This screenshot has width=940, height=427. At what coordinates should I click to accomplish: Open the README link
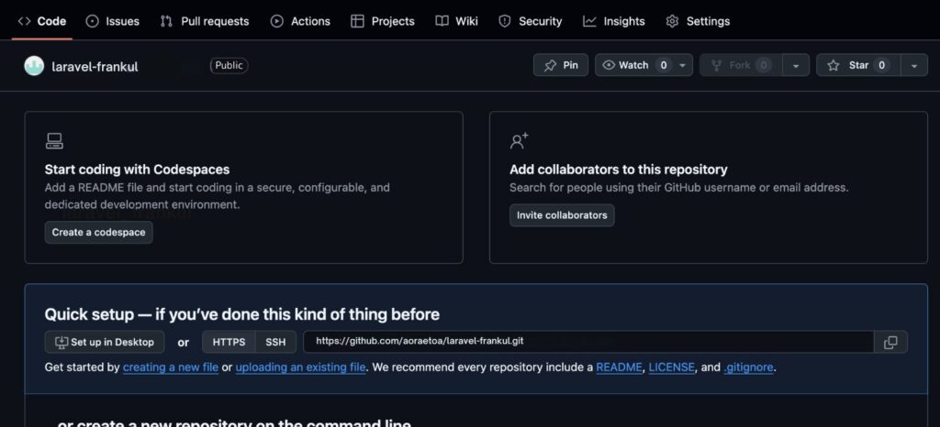pos(619,367)
